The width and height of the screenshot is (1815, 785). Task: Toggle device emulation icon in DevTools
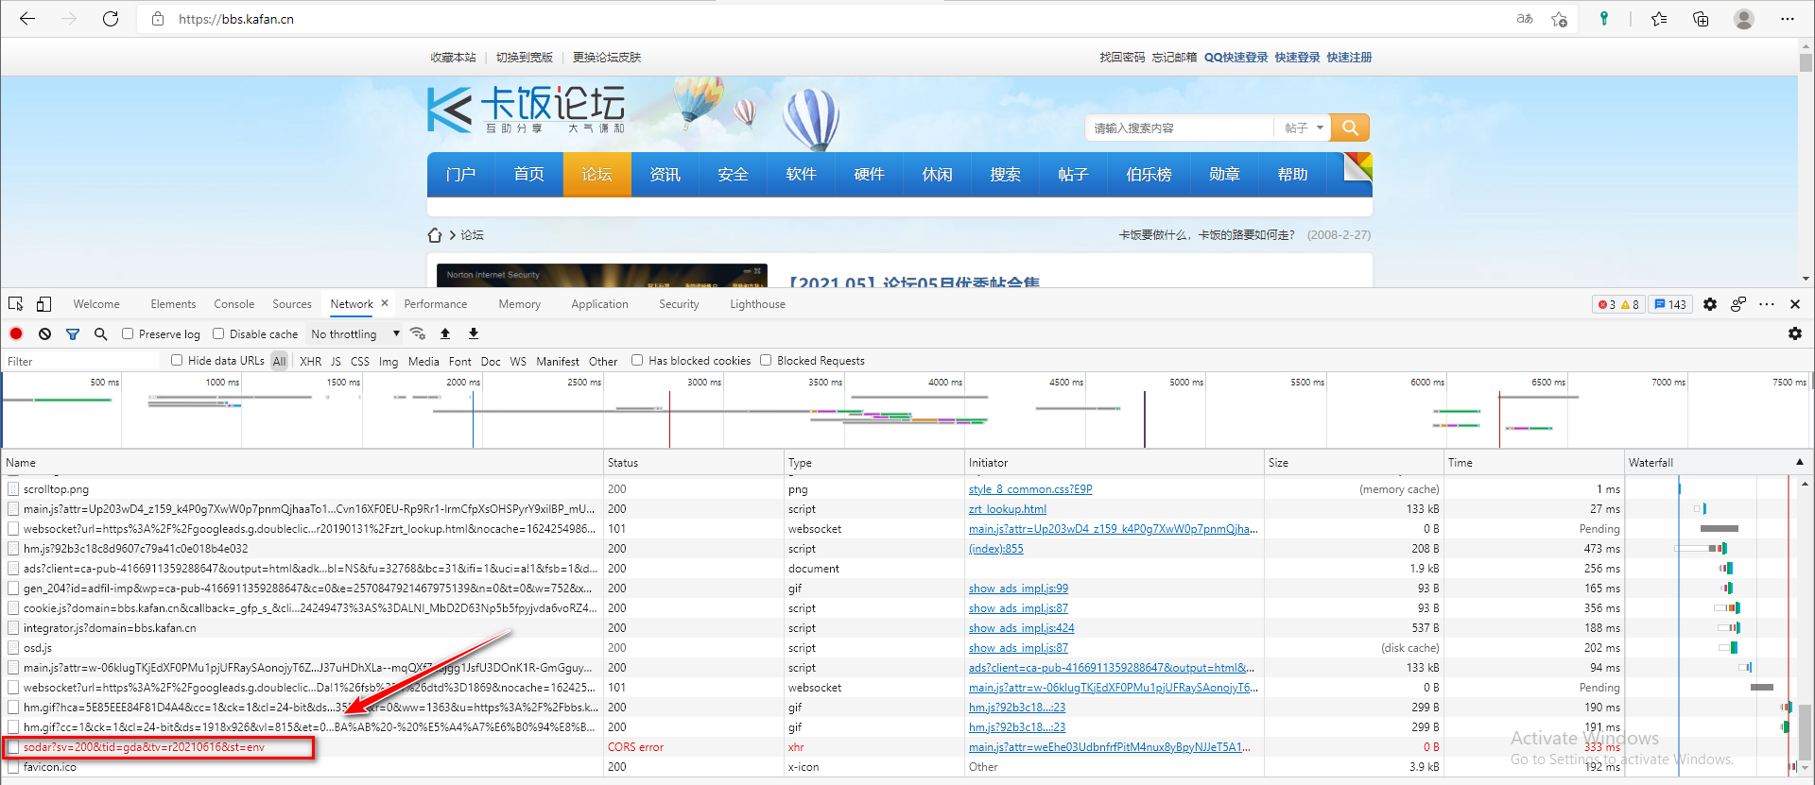(44, 304)
